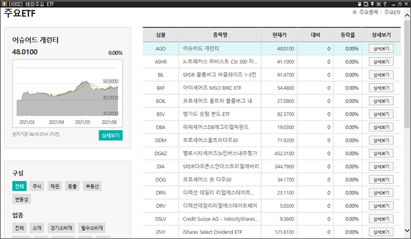Toggle the 채권 composition filter
Viewport: 411px width, 239px height.
(x=54, y=186)
